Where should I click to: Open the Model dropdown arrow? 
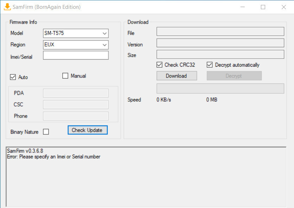click(x=105, y=33)
